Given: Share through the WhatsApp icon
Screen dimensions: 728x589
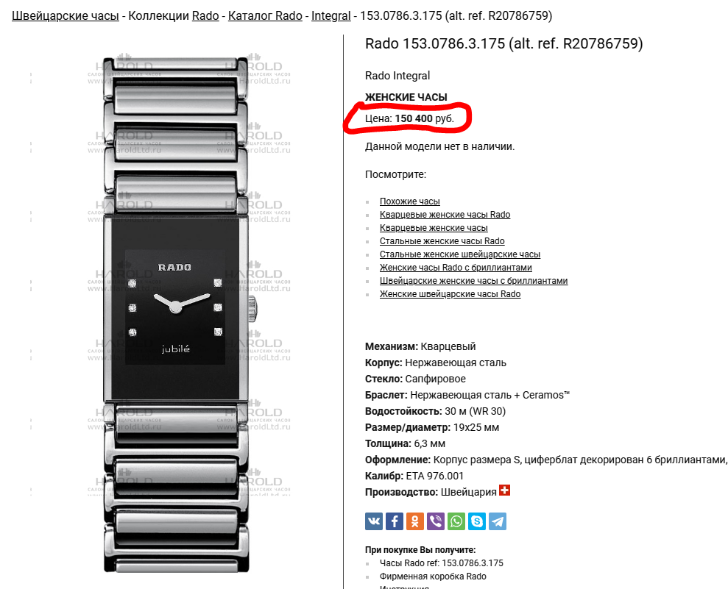Looking at the screenshot, I should click(456, 521).
